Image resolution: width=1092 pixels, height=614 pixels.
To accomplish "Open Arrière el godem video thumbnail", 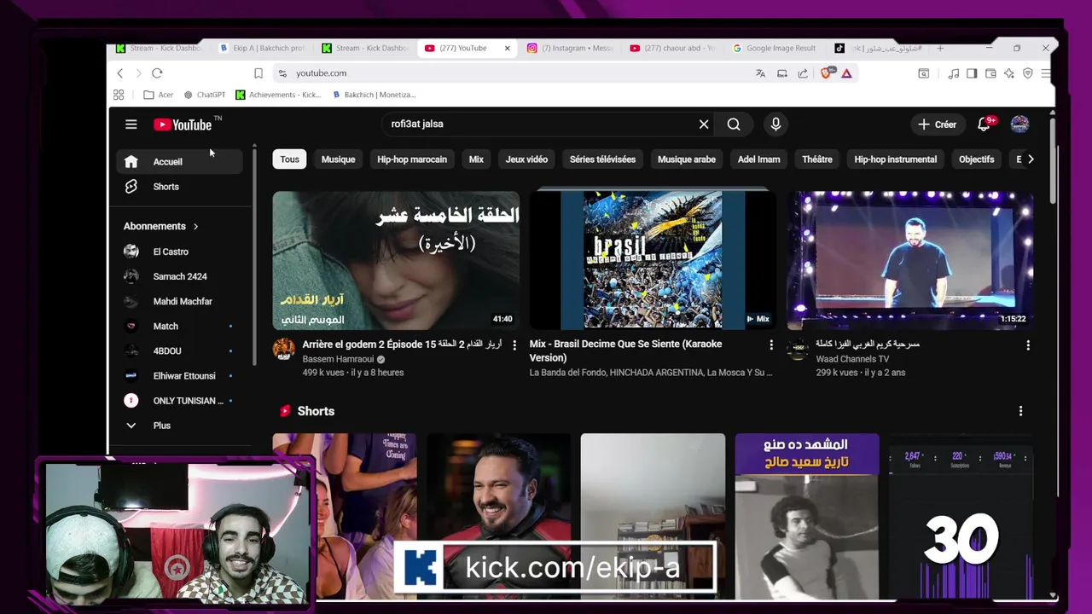I will (396, 260).
